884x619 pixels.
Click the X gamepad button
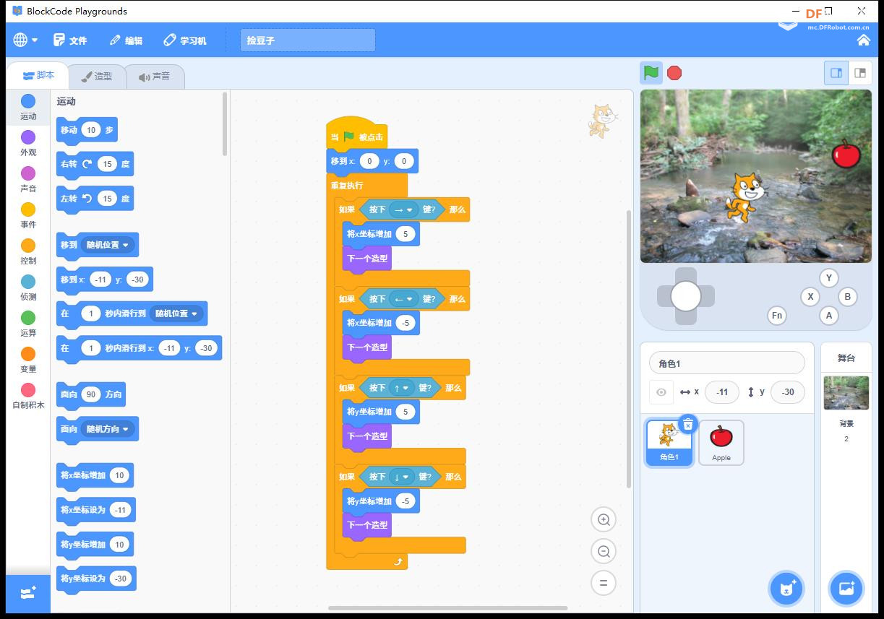click(x=810, y=296)
